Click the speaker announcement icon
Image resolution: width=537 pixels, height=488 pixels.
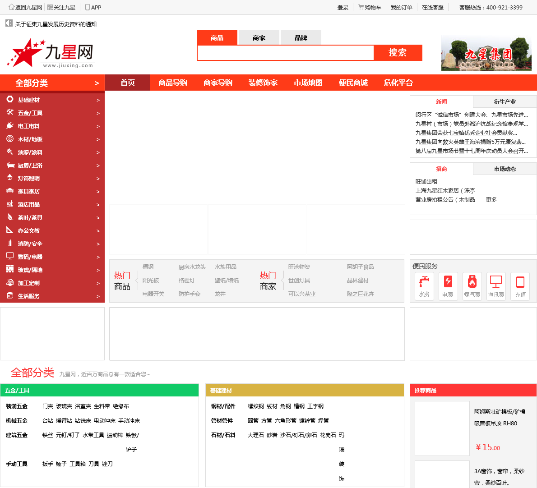pyautogui.click(x=9, y=23)
